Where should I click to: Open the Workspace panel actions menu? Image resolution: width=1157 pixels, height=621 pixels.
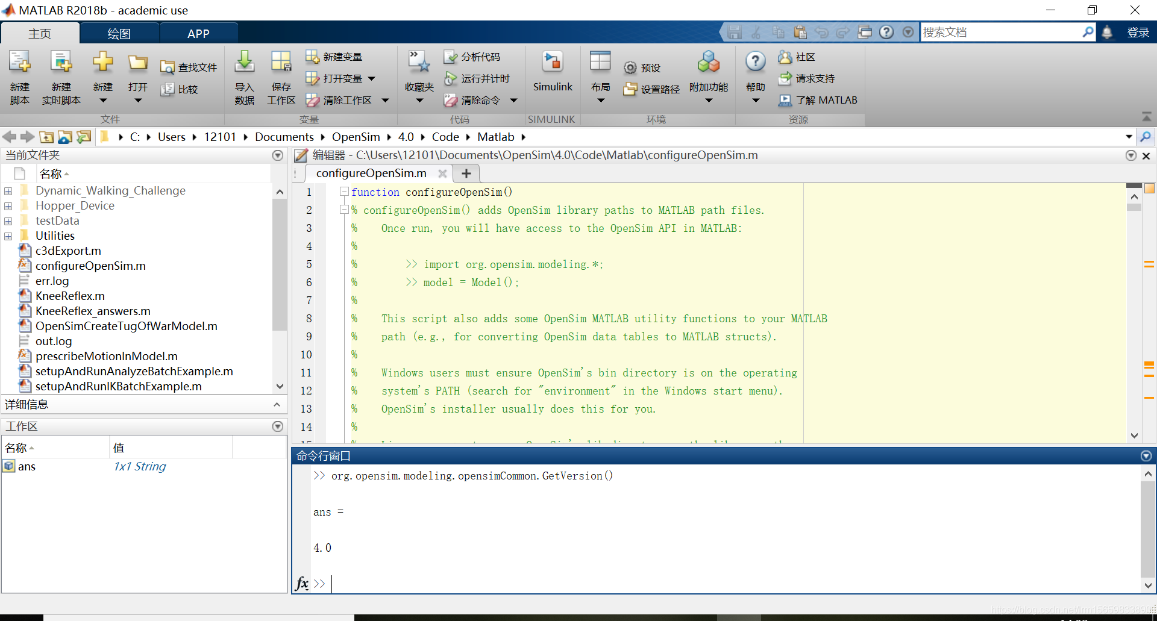click(278, 426)
